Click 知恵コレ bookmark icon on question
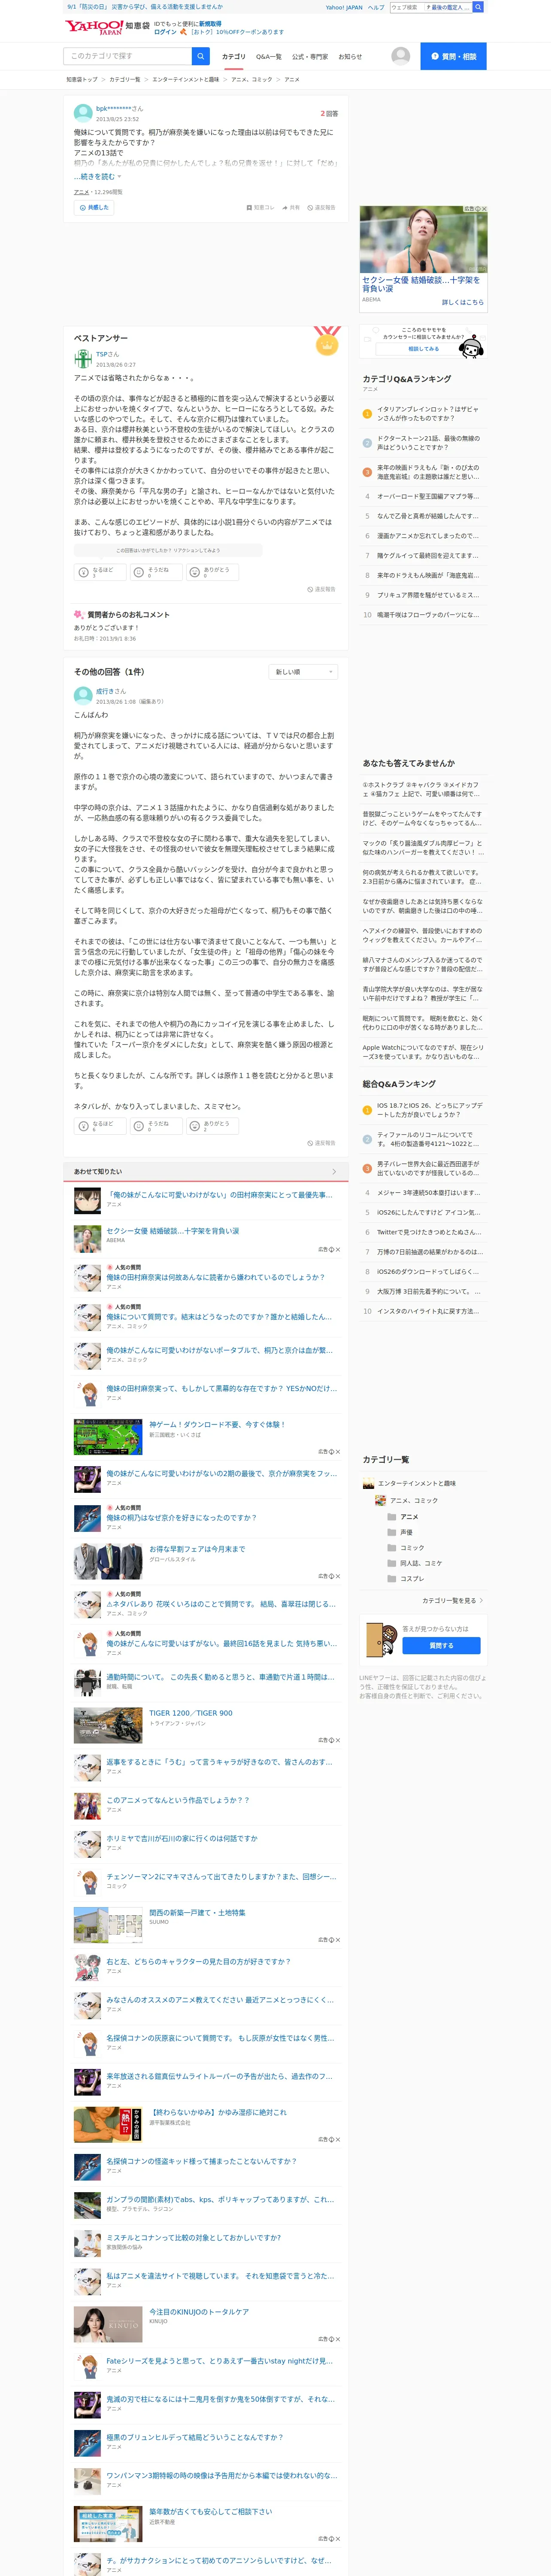The height and width of the screenshot is (2576, 551). [260, 208]
